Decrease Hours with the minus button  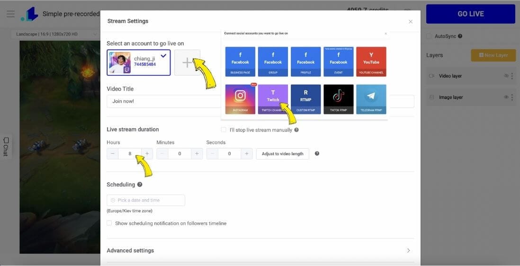pos(112,154)
